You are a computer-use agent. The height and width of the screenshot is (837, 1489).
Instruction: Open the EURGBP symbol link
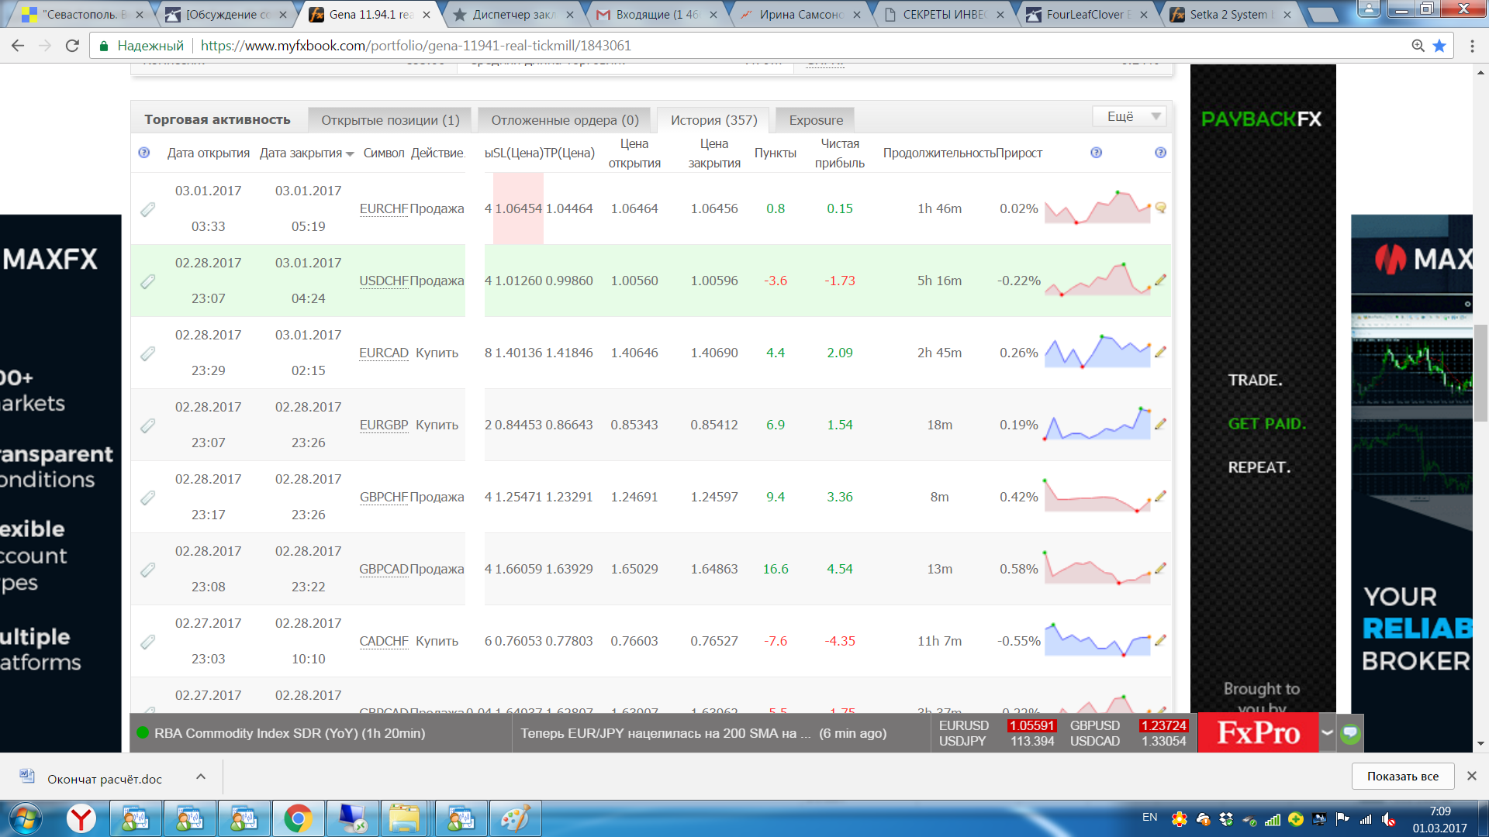(x=384, y=425)
